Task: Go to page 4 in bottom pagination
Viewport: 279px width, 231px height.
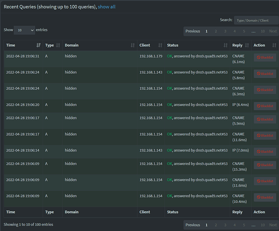Action: coord(235,225)
